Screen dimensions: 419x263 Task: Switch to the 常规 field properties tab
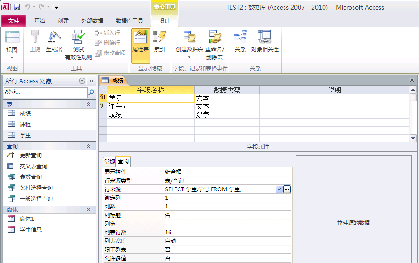point(109,162)
